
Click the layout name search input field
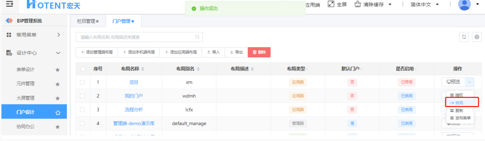click(139, 37)
